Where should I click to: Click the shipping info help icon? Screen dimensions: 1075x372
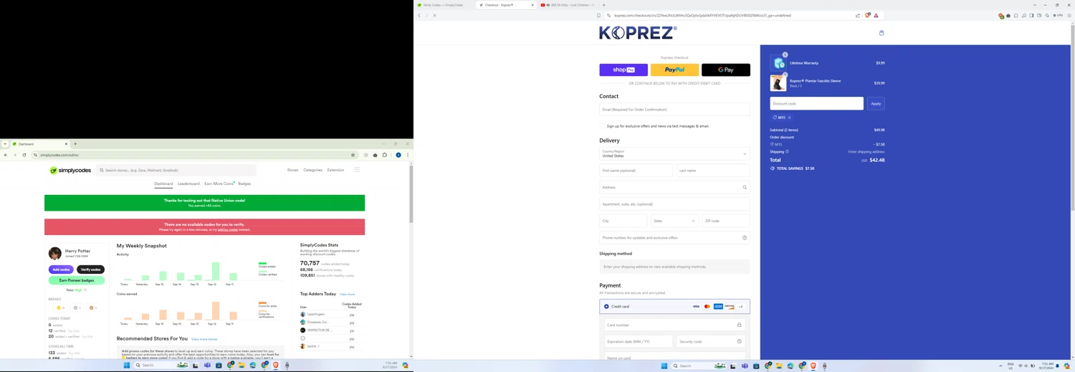tap(787, 152)
